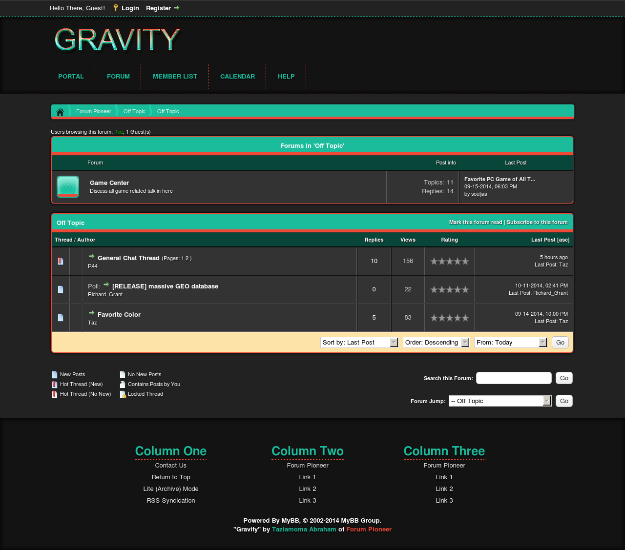The width and height of the screenshot is (625, 550).
Task: Click the Search this Forum input field
Action: point(514,378)
